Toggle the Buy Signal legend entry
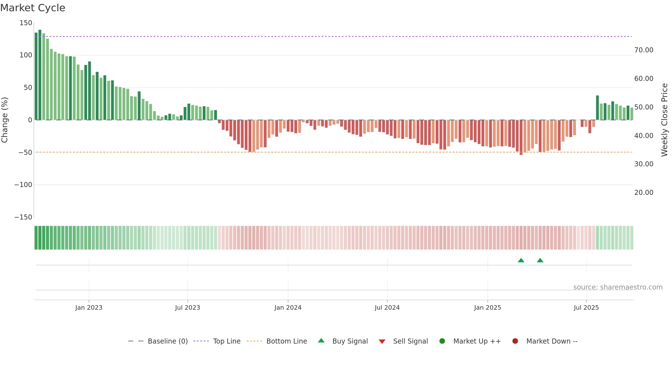 coord(343,341)
